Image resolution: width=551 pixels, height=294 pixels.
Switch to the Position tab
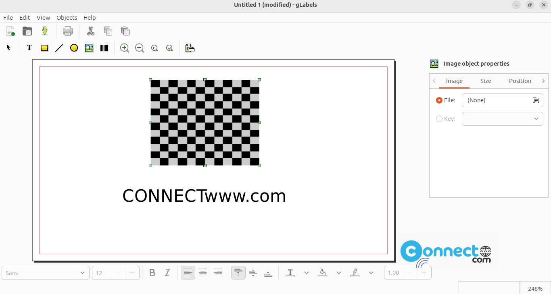point(520,81)
